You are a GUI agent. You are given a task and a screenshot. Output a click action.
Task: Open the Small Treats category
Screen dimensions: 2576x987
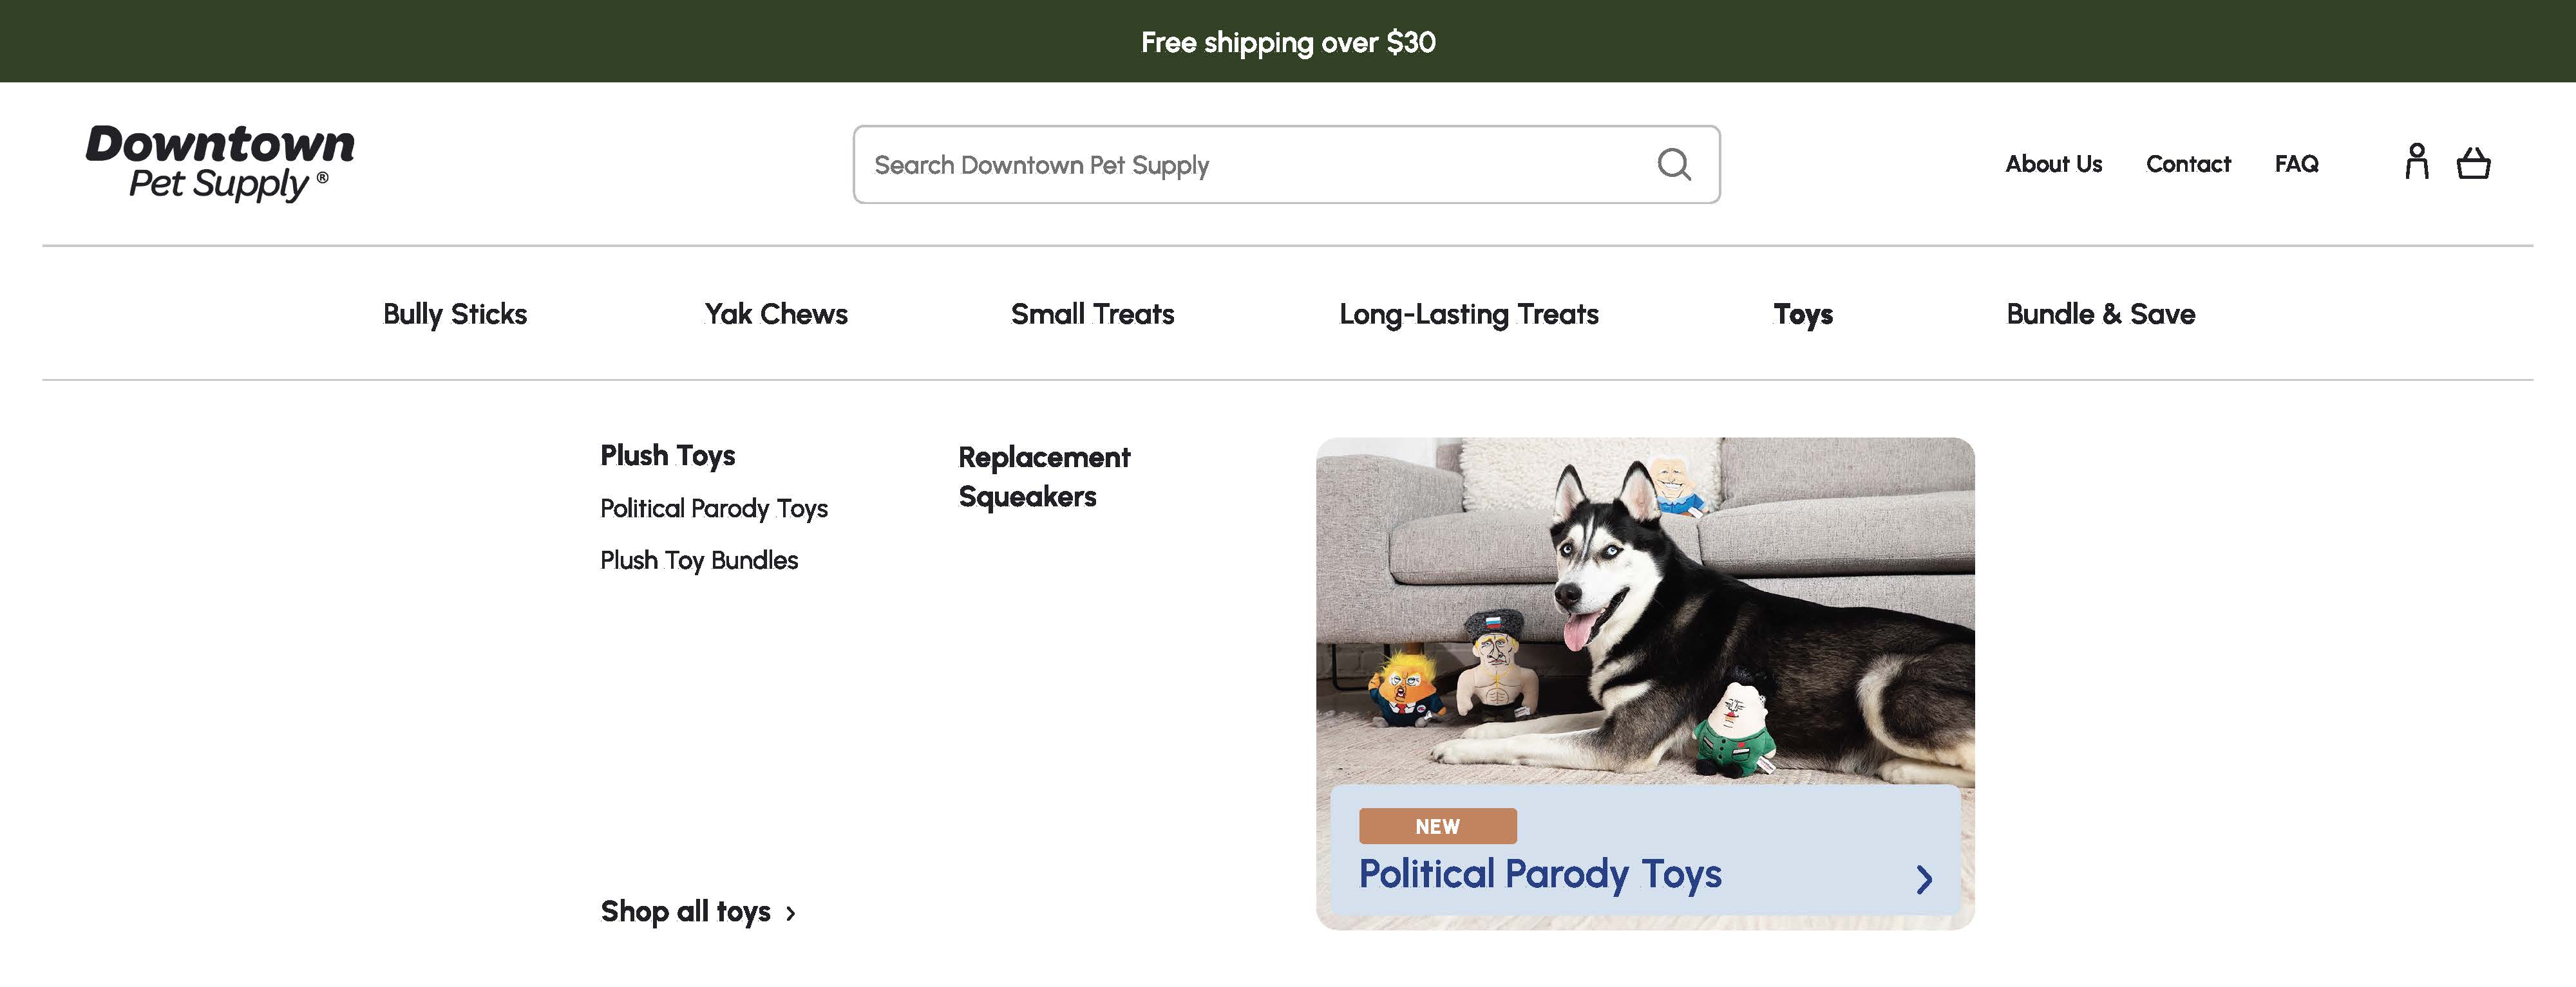(x=1092, y=314)
